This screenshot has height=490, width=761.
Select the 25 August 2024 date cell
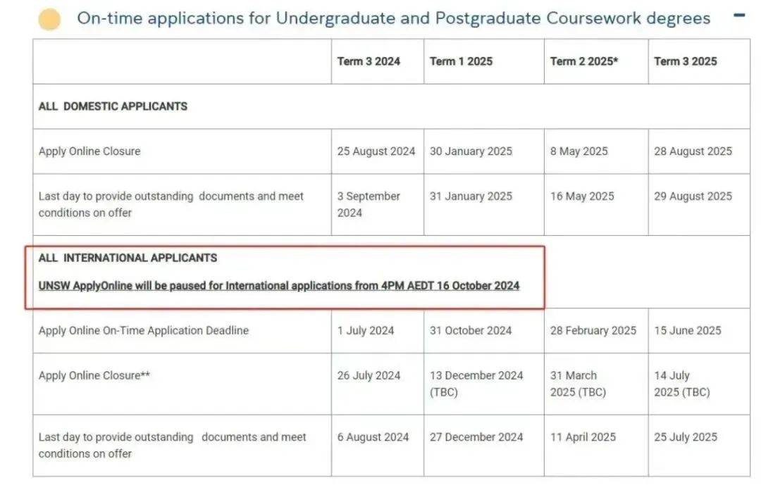[x=376, y=151]
